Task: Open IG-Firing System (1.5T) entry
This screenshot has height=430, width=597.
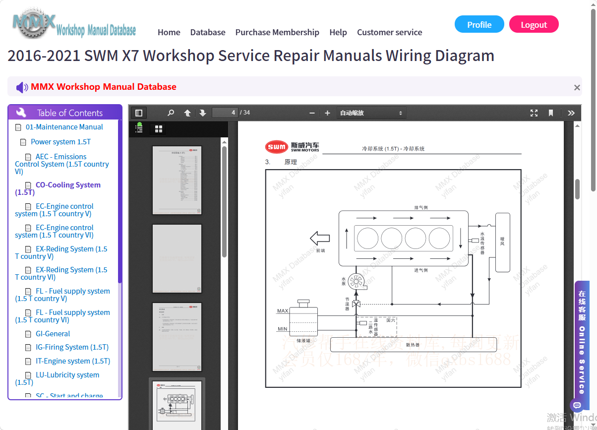Action: point(72,347)
